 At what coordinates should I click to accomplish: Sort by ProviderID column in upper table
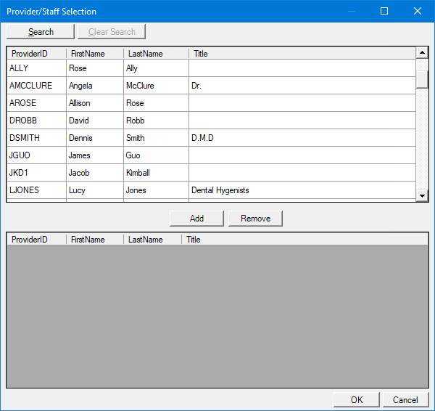36,54
